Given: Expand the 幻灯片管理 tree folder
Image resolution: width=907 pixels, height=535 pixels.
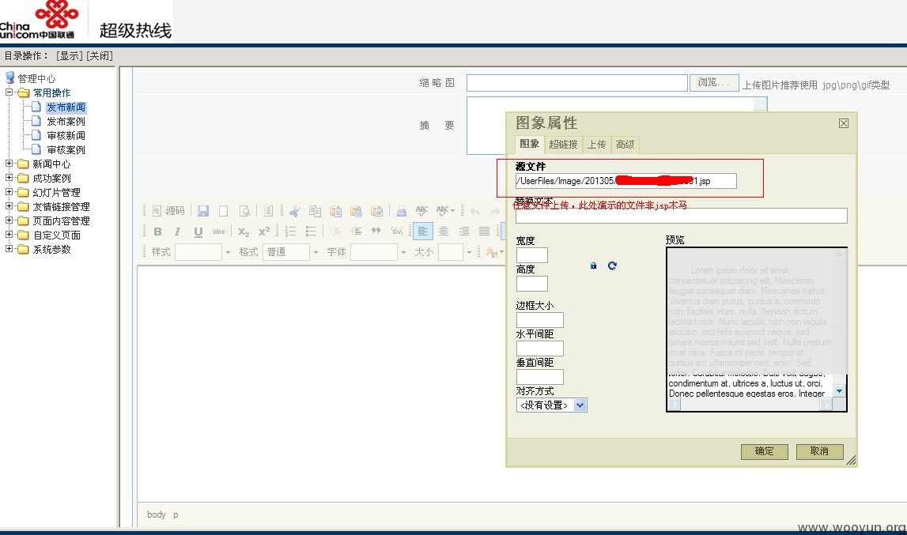Looking at the screenshot, I should tap(9, 192).
